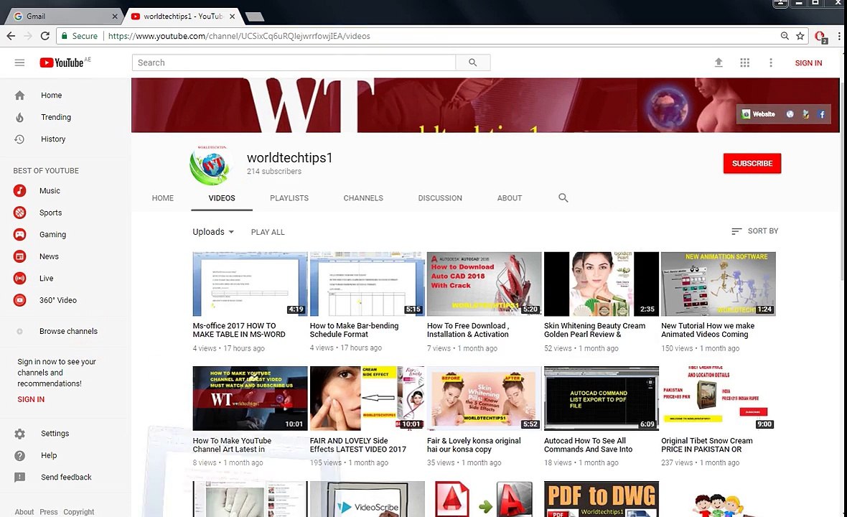847x517 pixels.
Task: Open the Chrome three-dot menu
Action: (x=839, y=36)
